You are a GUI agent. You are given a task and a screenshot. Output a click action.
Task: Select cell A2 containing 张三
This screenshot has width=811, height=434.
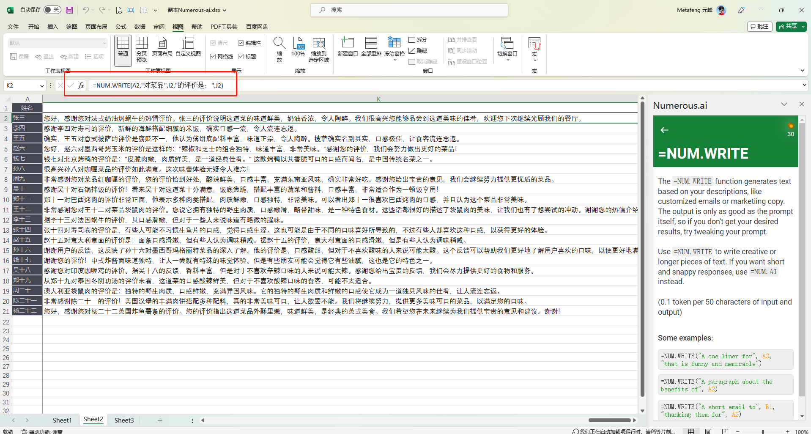[27, 118]
